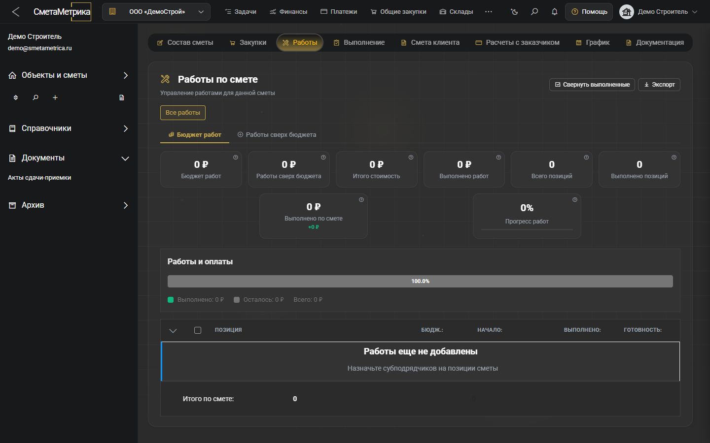Toggle dark mode moon icon

coord(515,12)
